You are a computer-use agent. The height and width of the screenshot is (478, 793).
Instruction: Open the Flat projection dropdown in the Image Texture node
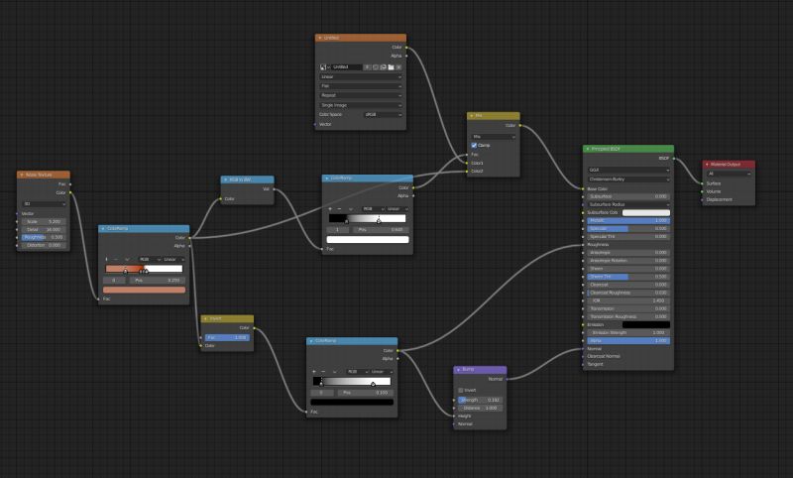point(361,86)
